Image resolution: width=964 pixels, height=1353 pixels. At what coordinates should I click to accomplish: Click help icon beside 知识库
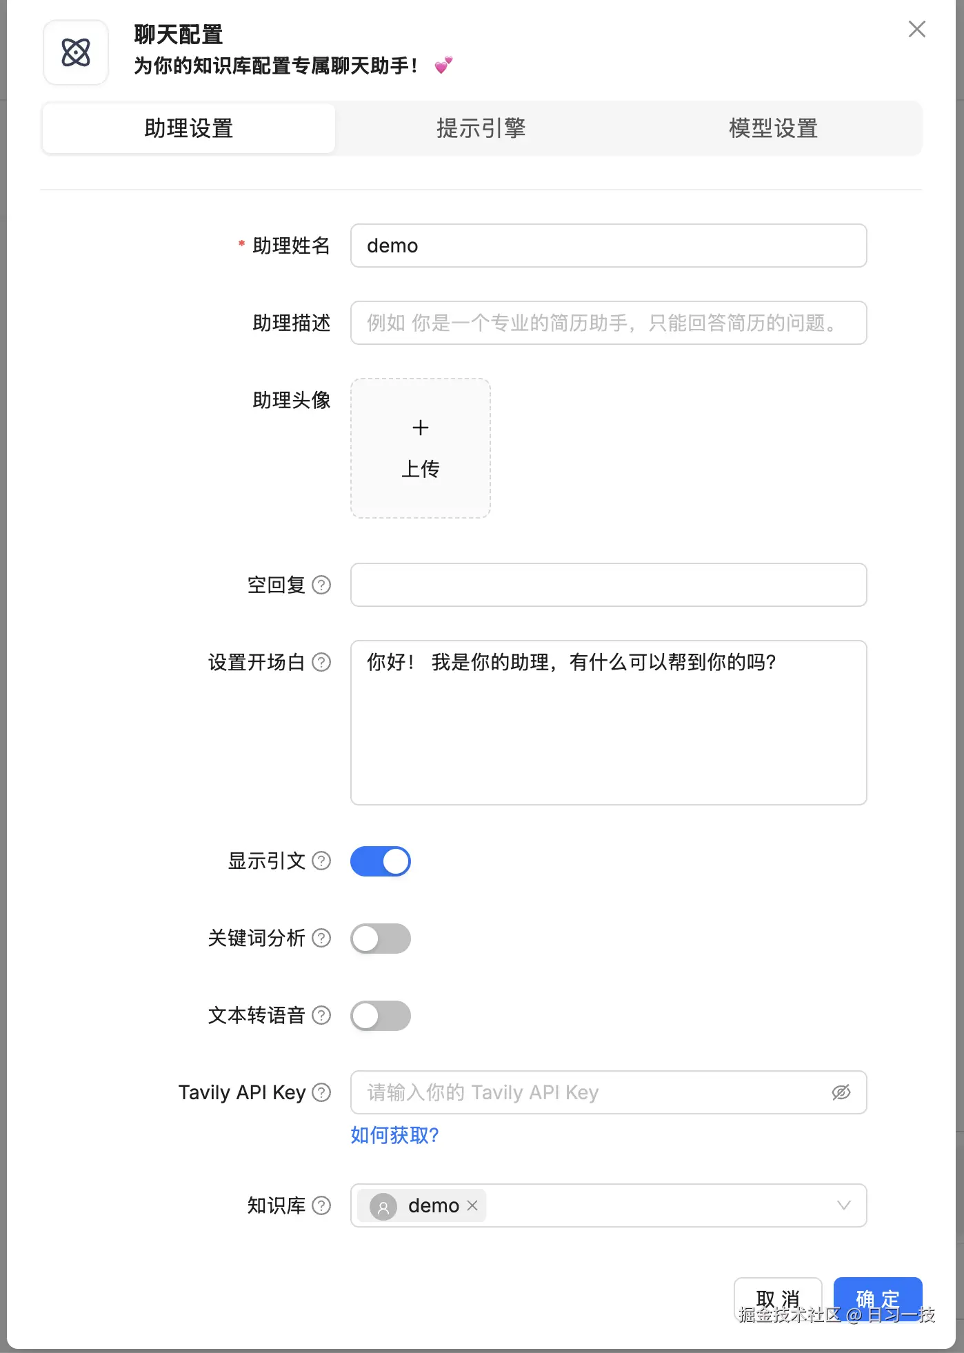pos(321,1205)
